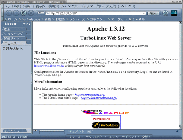The image size is (183, 140).
Task: Click the Print icon in toolbar
Action: [x=165, y=13]
